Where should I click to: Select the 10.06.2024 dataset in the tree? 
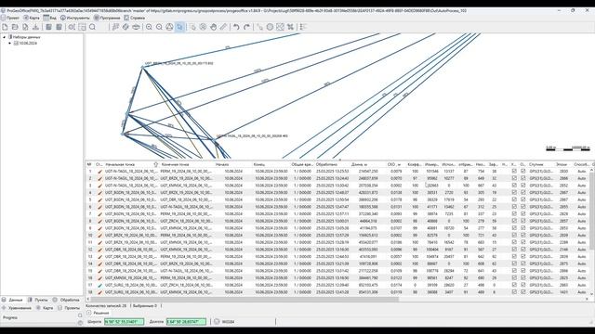point(28,44)
